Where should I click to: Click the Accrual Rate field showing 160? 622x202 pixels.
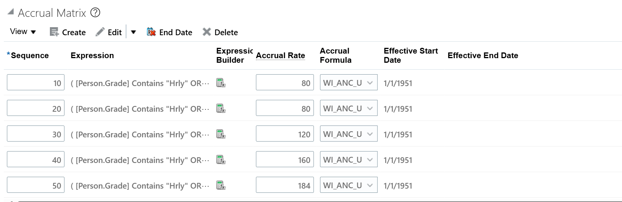click(x=285, y=160)
